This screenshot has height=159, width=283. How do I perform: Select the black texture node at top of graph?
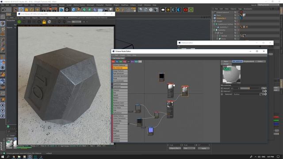[x=161, y=77]
